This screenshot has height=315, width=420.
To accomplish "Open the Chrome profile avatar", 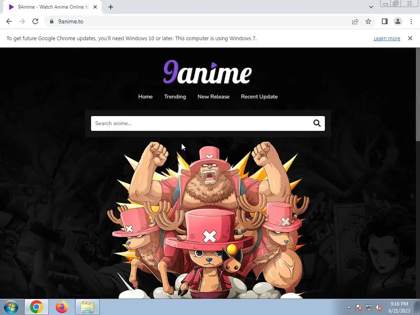I will click(x=398, y=21).
